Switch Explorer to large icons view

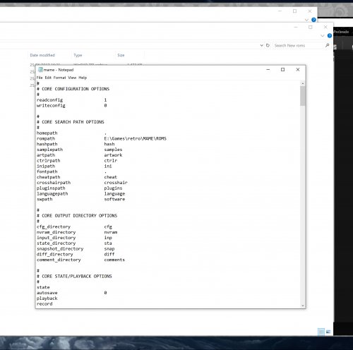coord(328,332)
